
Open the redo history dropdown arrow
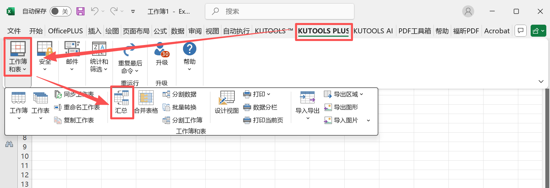coord(122,11)
